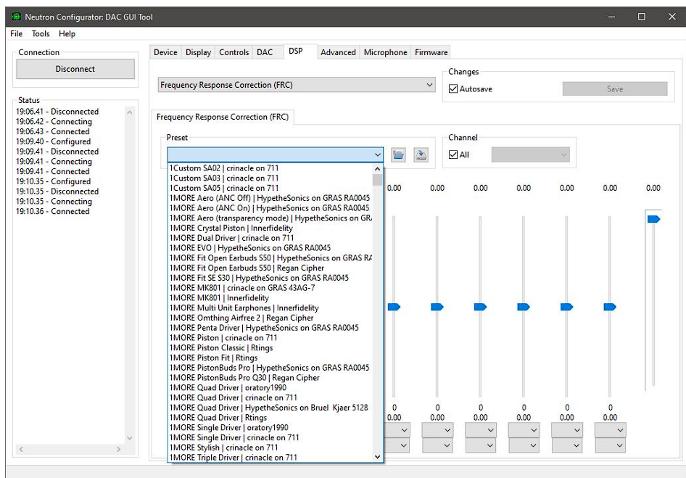686x478 pixels.
Task: Toggle the Autosave checkbox
Action: point(453,89)
